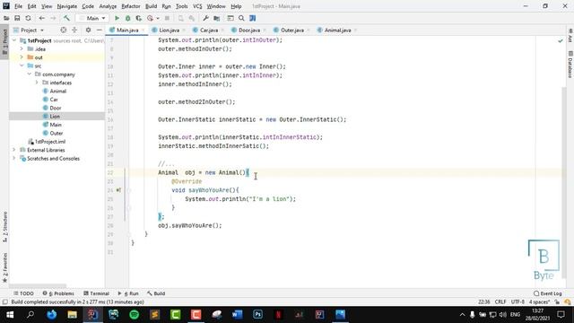574x323 pixels.
Task: Navigate back with the left arrow icon
Action: pyautogui.click(x=42, y=18)
